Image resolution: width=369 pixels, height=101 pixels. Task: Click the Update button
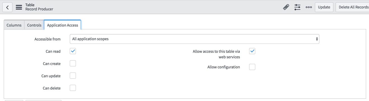tap(324, 7)
